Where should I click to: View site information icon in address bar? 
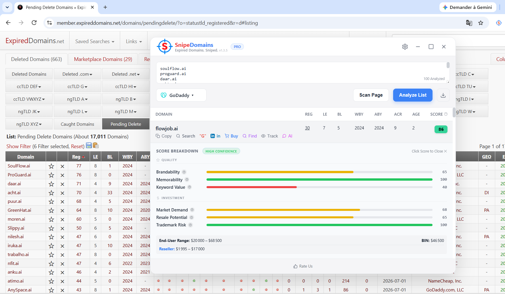(49, 23)
